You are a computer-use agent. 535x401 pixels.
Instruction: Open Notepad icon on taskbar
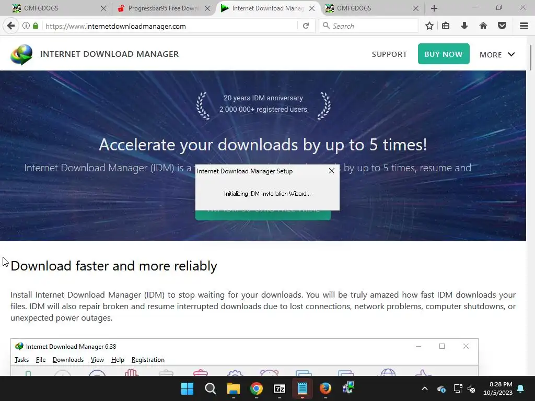[303, 388]
